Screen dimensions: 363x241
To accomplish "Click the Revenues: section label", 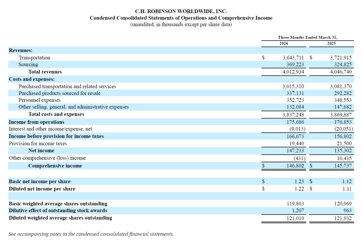I will (x=21, y=50).
